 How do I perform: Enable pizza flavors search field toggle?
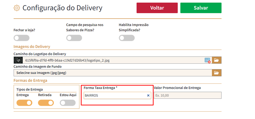74,38
